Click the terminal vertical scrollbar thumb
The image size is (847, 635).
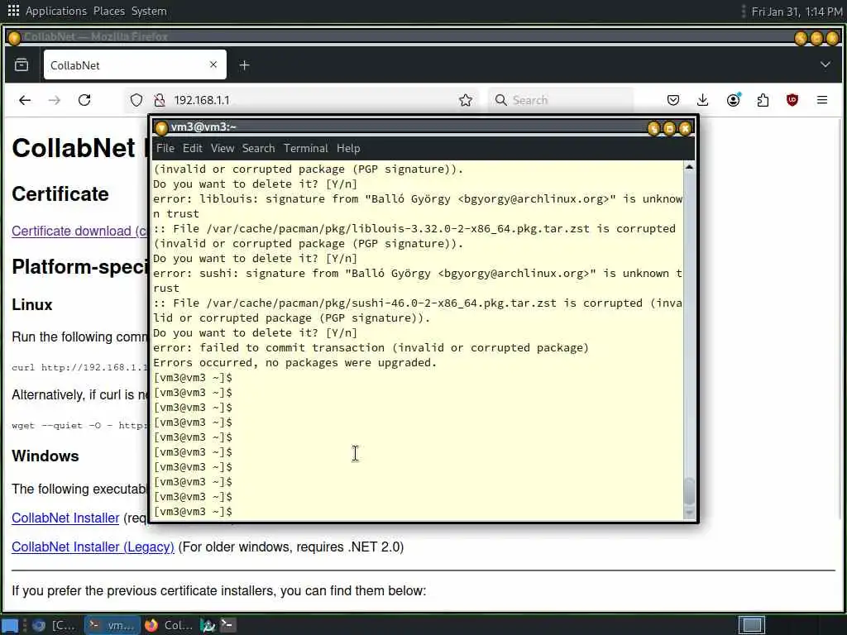689,491
